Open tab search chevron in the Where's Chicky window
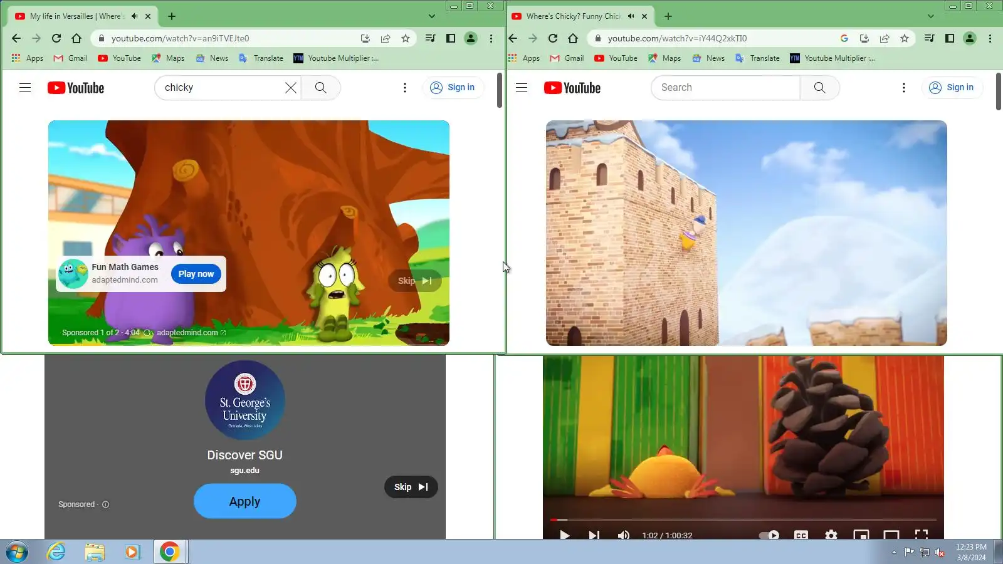The height and width of the screenshot is (564, 1003). pyautogui.click(x=931, y=16)
